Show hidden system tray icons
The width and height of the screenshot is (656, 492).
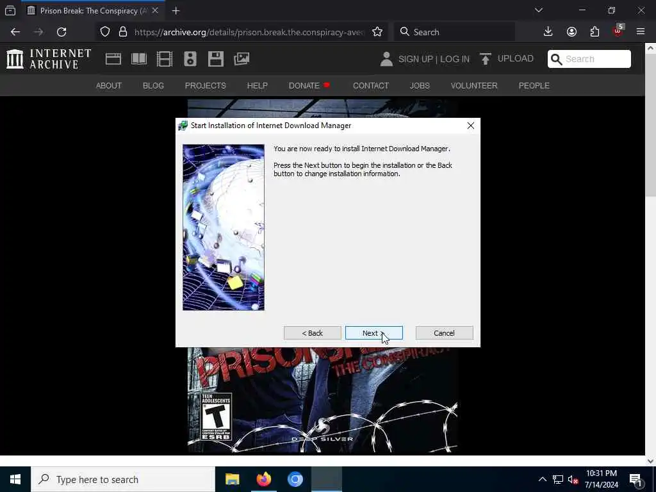(x=542, y=479)
